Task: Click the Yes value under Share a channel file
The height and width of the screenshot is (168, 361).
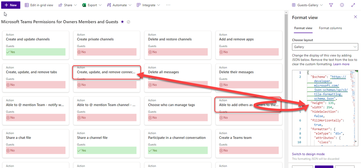Action: (107, 150)
